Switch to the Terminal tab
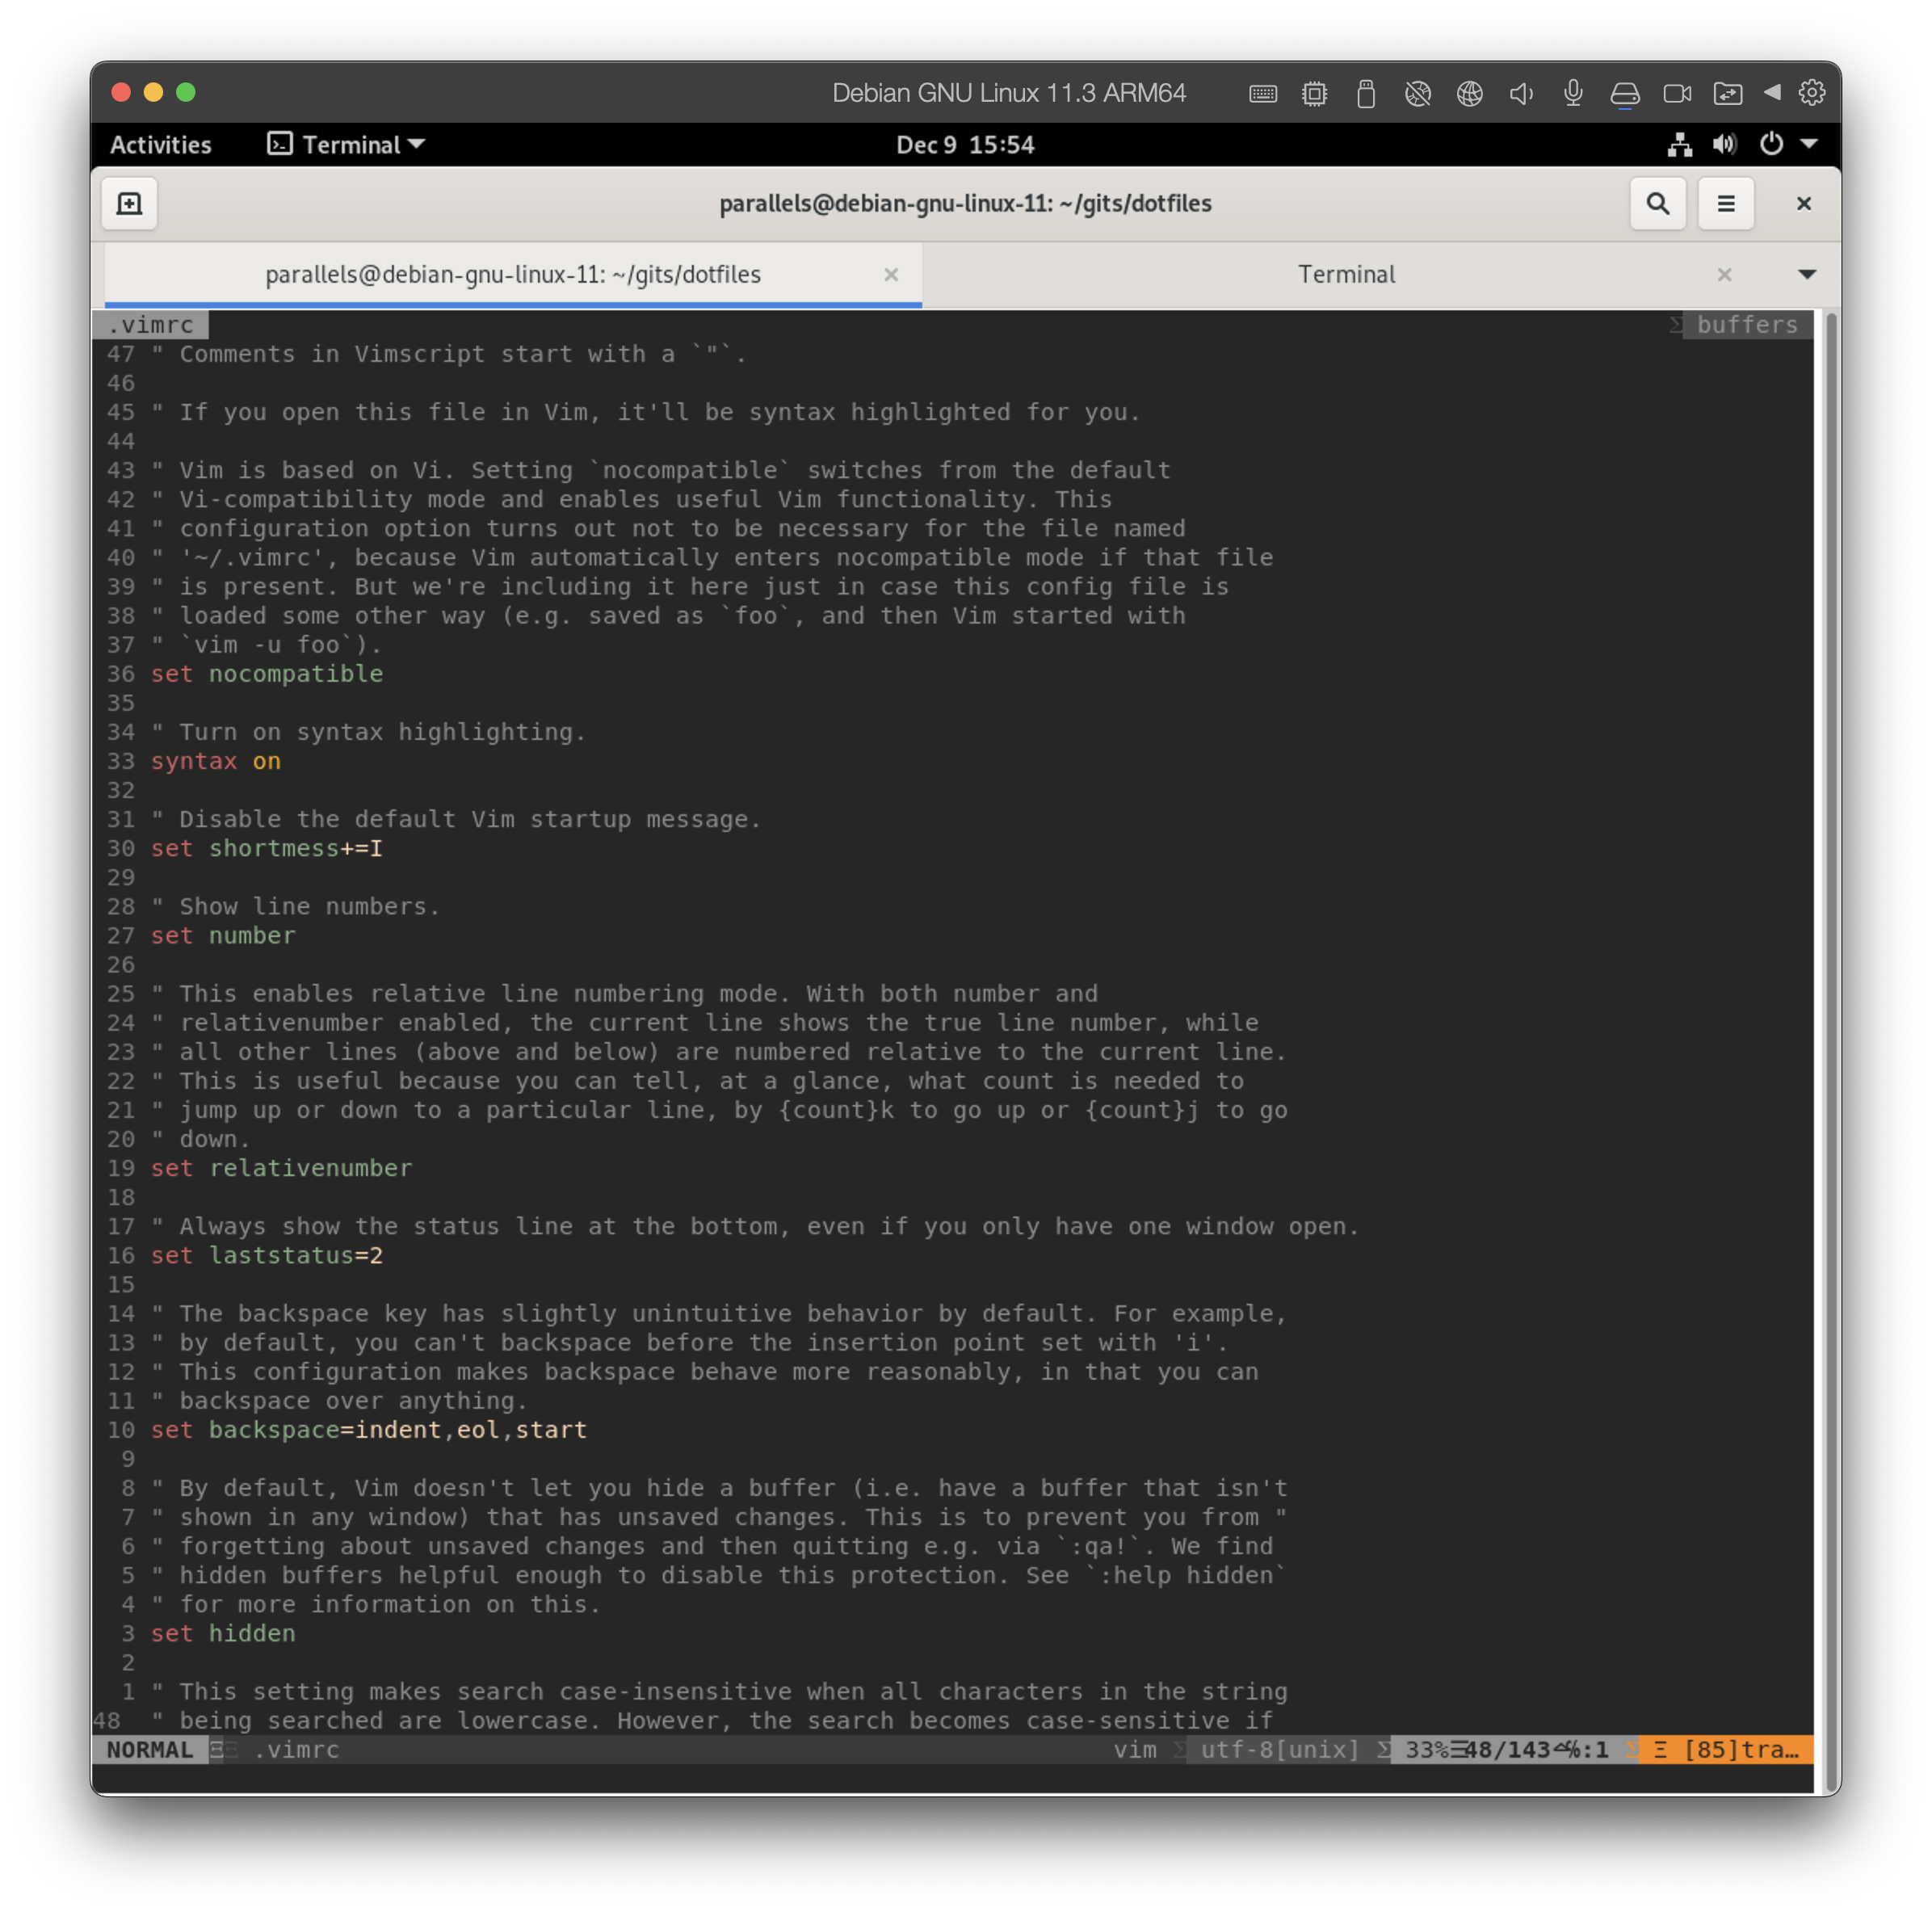The image size is (1932, 1916). tap(1346, 274)
